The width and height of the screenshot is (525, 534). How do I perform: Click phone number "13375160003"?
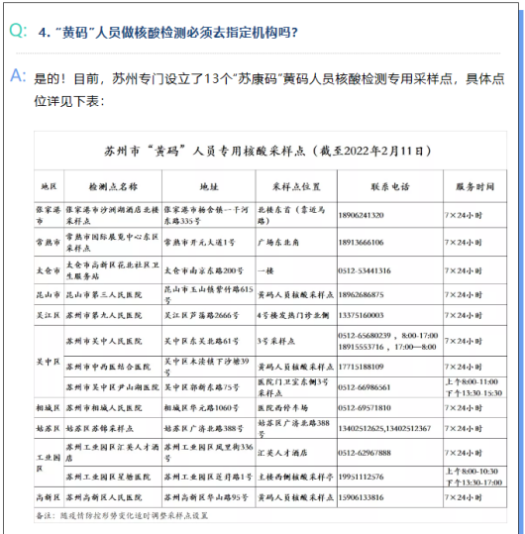pos(361,315)
